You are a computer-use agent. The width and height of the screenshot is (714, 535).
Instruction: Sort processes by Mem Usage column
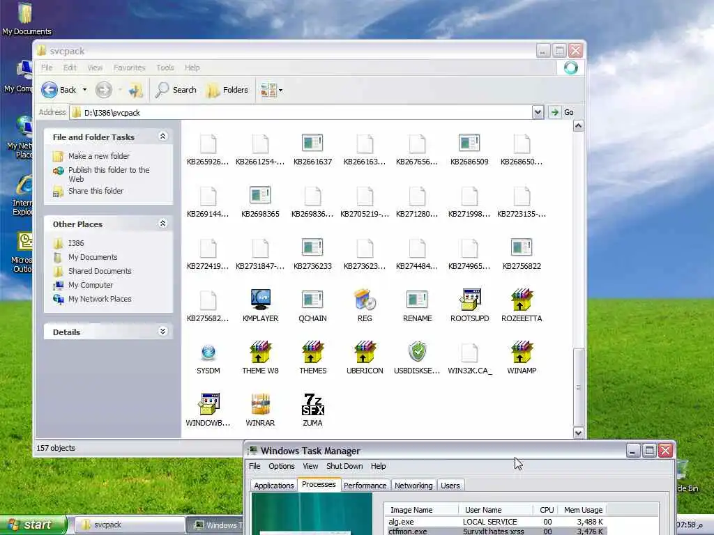582,510
